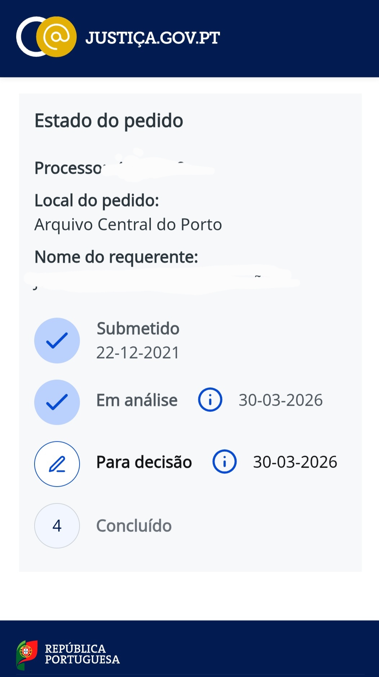Click the República Portuguesa flag emblem
This screenshot has width=379, height=677.
(x=27, y=654)
